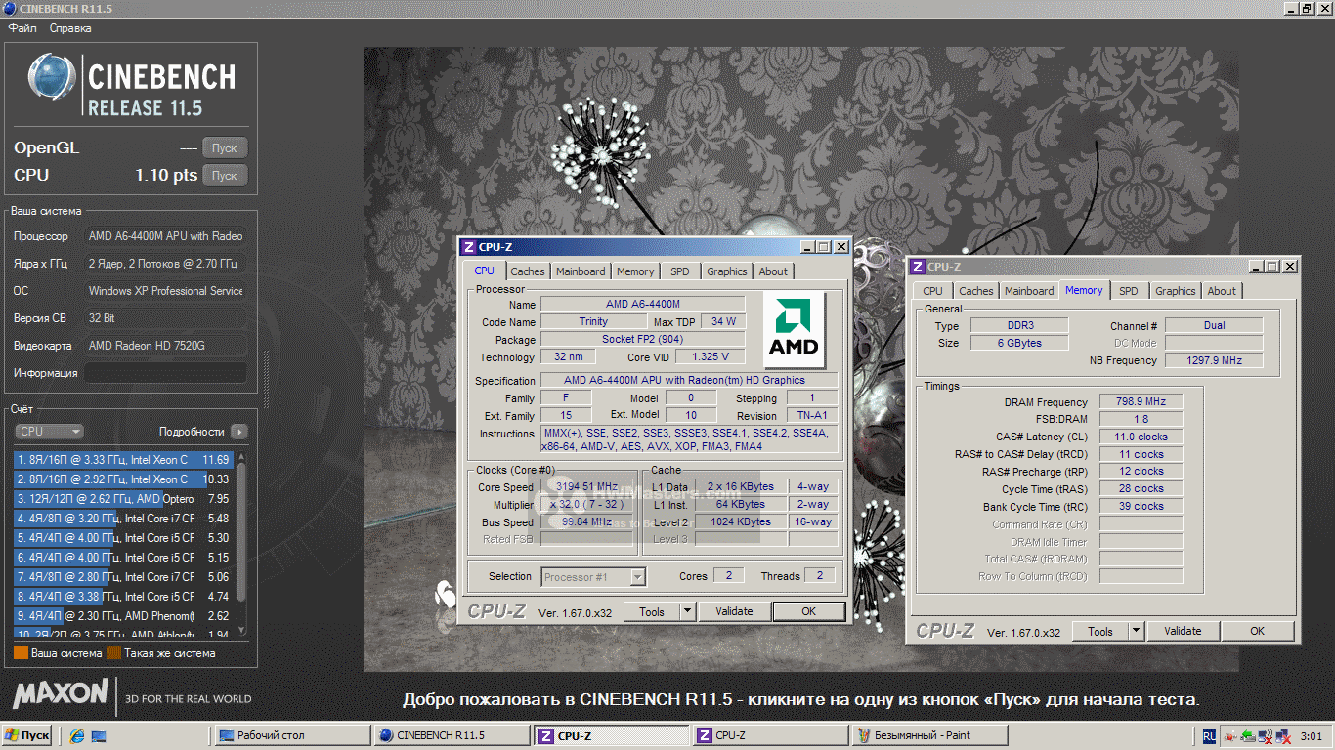Click the NB Frequency 1297.9 MHz value
1335x750 pixels.
[x=1213, y=360]
